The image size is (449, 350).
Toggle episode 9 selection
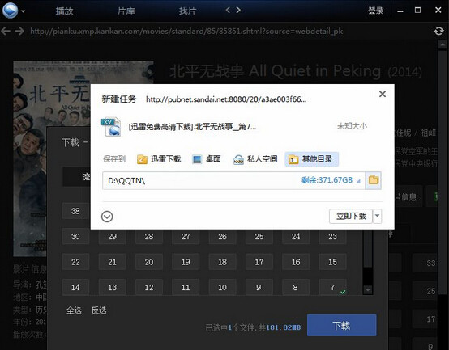coord(259,287)
